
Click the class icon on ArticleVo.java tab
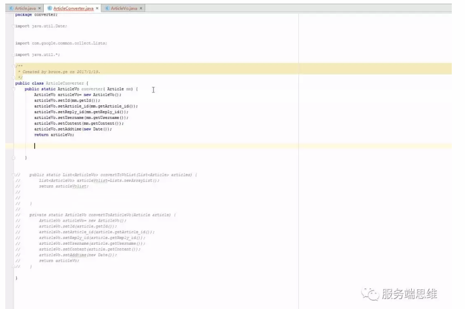coord(107,8)
